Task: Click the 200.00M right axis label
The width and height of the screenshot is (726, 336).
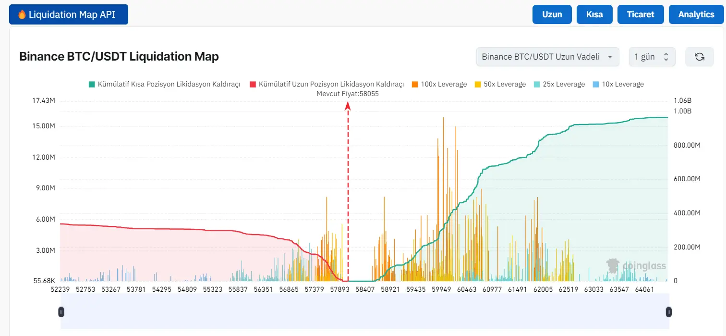Action: (687, 247)
